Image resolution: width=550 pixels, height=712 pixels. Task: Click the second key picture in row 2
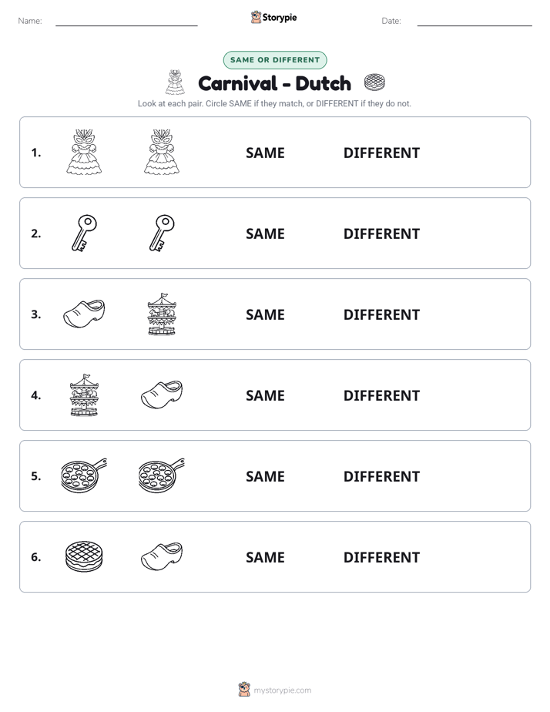point(162,233)
